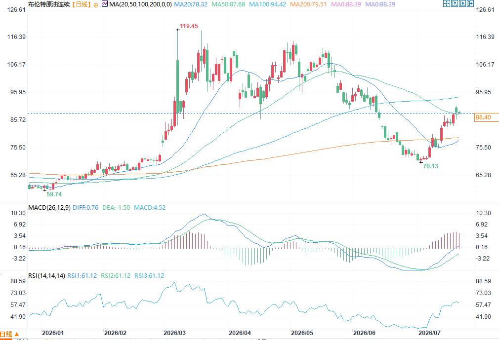Click the exit arrow icon at top right
Viewport: 499px width, 340px height.
[470, 3]
